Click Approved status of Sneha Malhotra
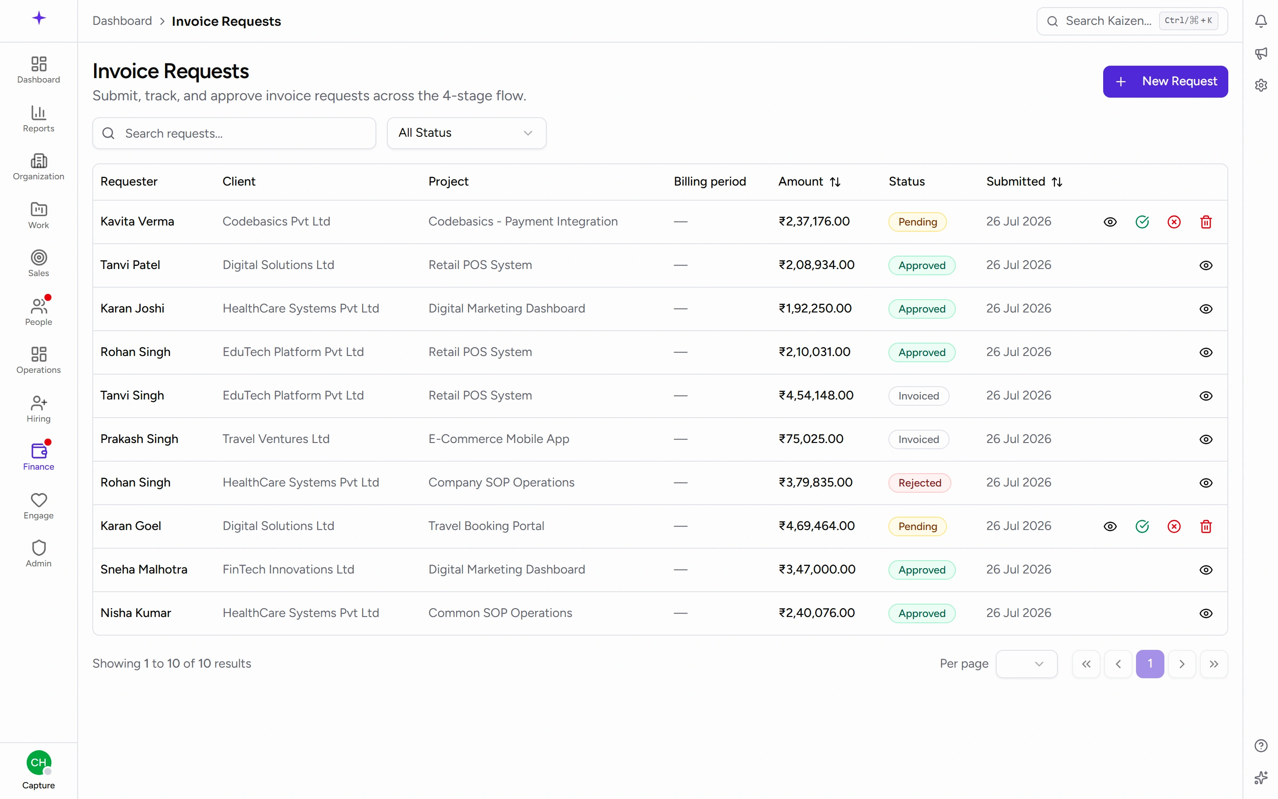Image resolution: width=1278 pixels, height=799 pixels. [922, 570]
